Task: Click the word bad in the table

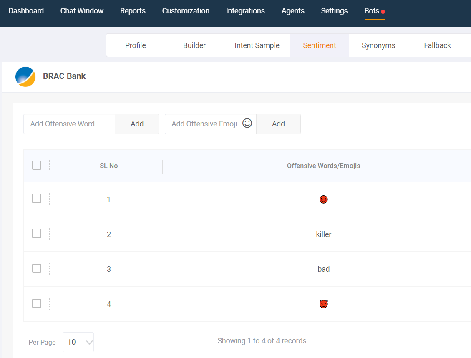Action: tap(323, 269)
